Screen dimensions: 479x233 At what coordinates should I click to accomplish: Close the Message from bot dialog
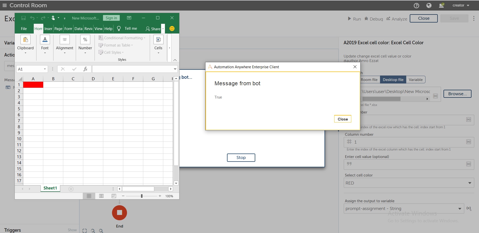pos(342,119)
